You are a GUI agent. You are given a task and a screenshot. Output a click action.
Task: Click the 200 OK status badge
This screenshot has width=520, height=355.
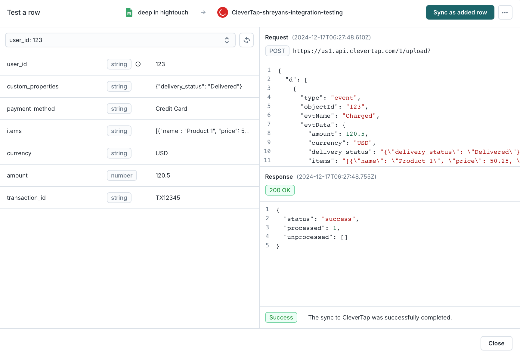tap(280, 190)
